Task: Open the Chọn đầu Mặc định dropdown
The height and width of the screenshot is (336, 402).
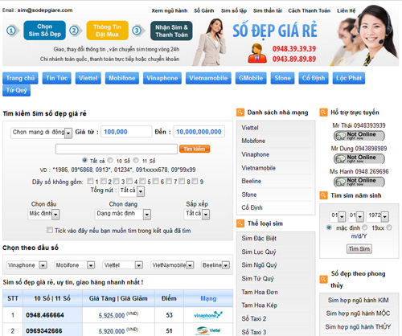Action: 44,214
